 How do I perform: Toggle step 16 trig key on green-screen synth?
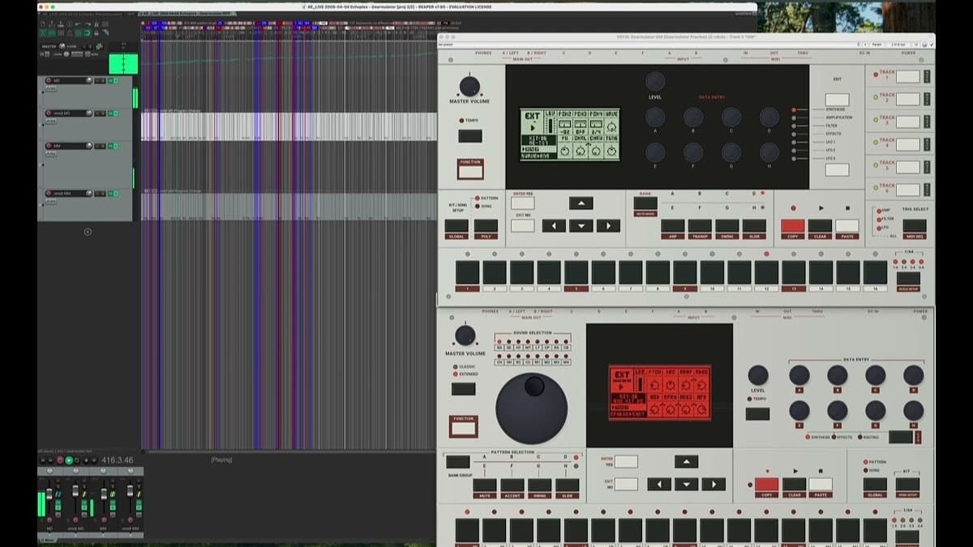click(x=876, y=272)
